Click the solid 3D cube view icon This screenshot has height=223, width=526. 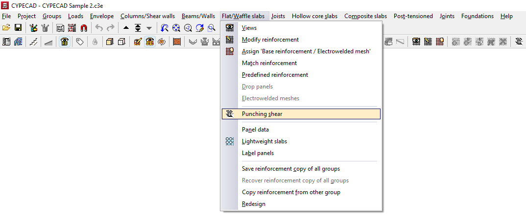110,42
